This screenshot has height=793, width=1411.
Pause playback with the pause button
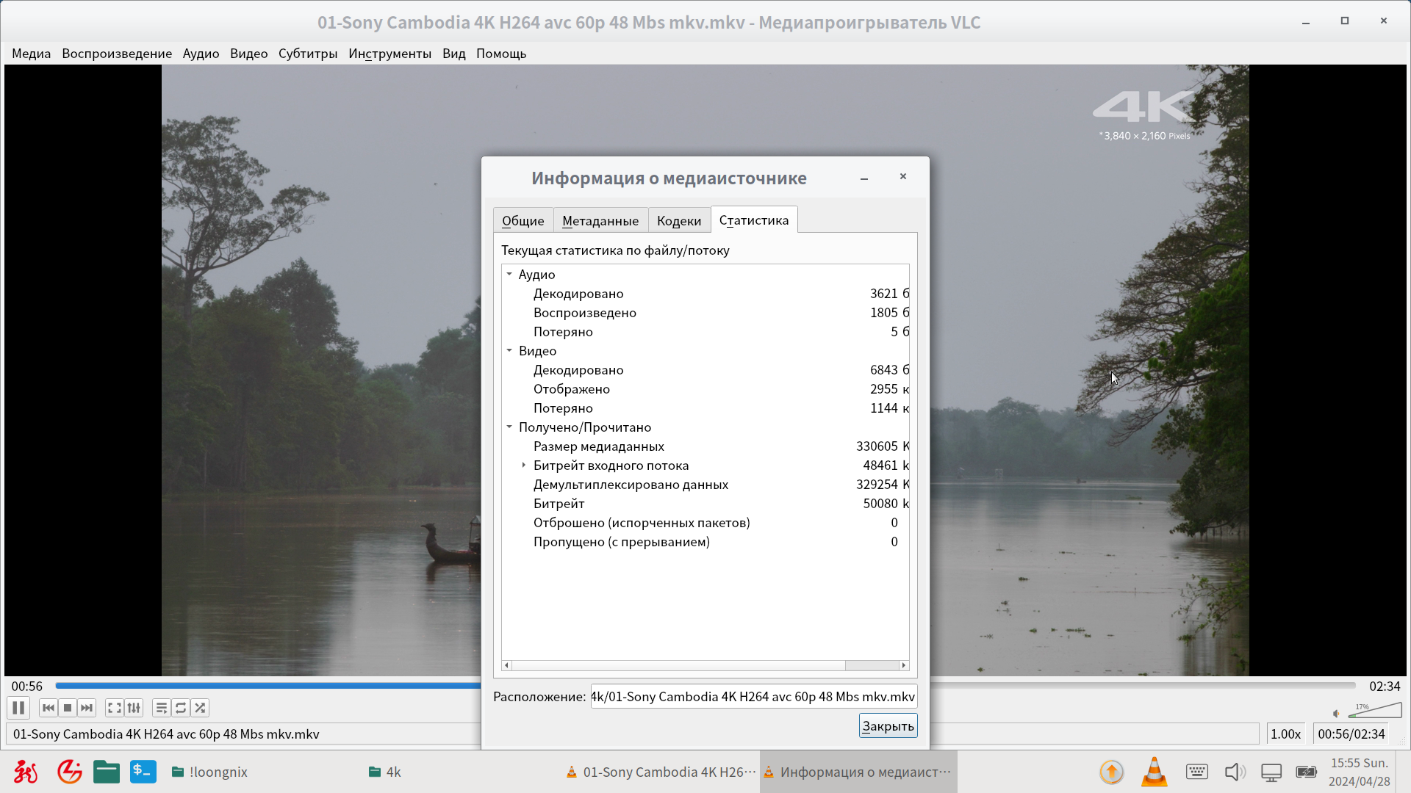tap(18, 708)
